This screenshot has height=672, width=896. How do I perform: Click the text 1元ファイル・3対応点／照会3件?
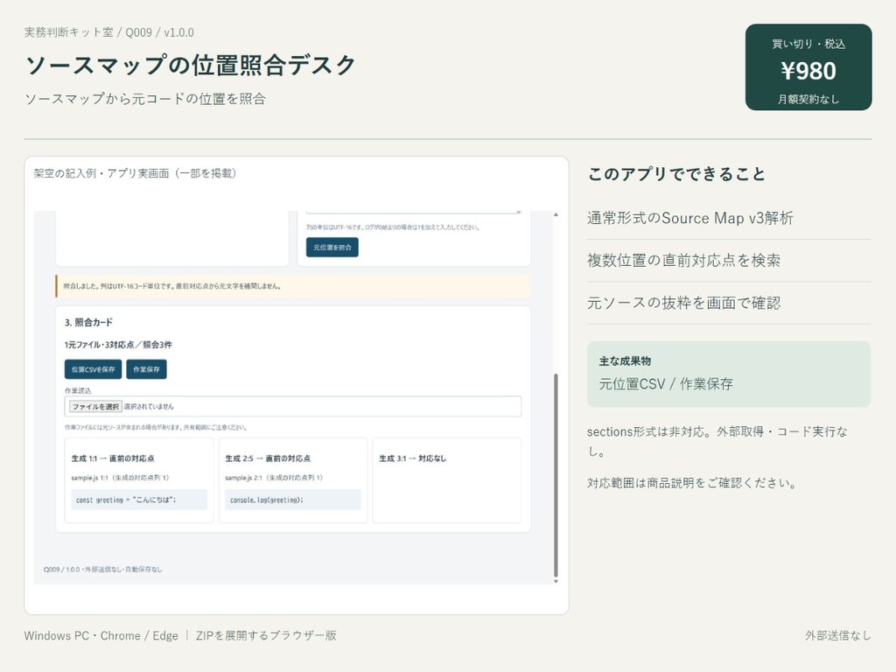click(x=118, y=345)
